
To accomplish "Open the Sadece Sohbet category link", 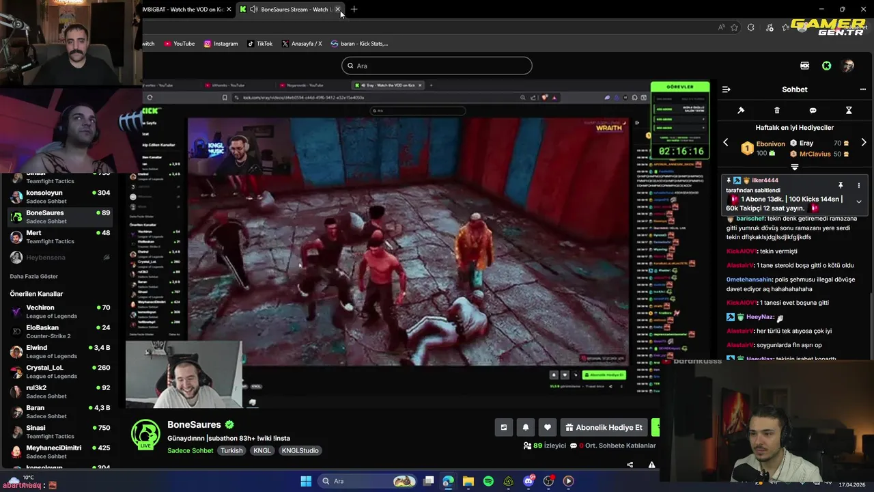I will click(x=191, y=450).
